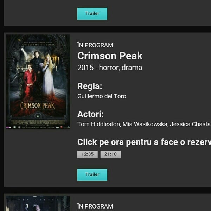211x211 pixels.
Task: Open the Vin Diesel movie poster
Action: (x=38, y=203)
